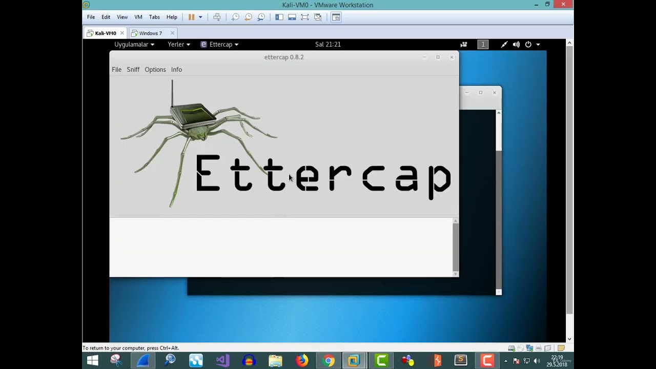Image resolution: width=656 pixels, height=369 pixels.
Task: Open the Snipping Tool taskbar icon
Action: (116, 361)
